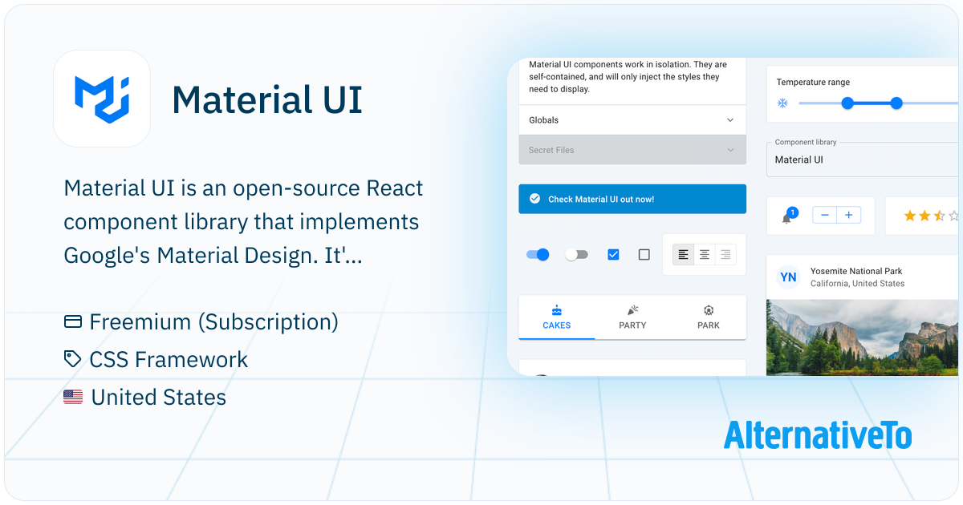The width and height of the screenshot is (963, 505).
Task: Click the Material UI heading title
Action: pyautogui.click(x=267, y=99)
